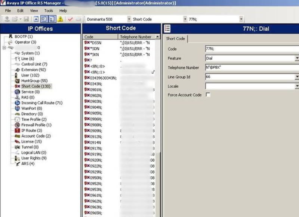Validate configuration with the red checkmark icon
Screen dimensions: 299x217
pyautogui.click(x=70, y=19)
